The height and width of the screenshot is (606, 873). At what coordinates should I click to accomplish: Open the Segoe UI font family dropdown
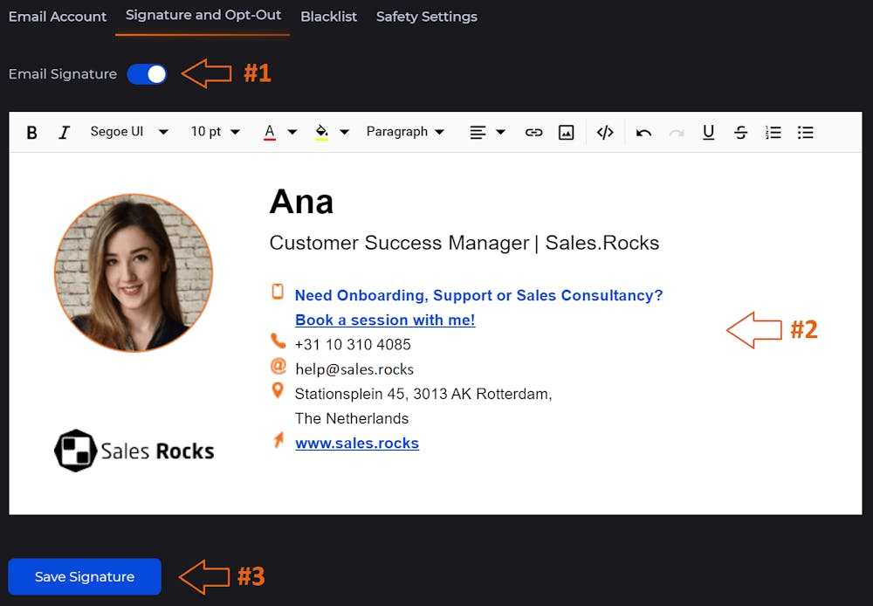pyautogui.click(x=129, y=132)
